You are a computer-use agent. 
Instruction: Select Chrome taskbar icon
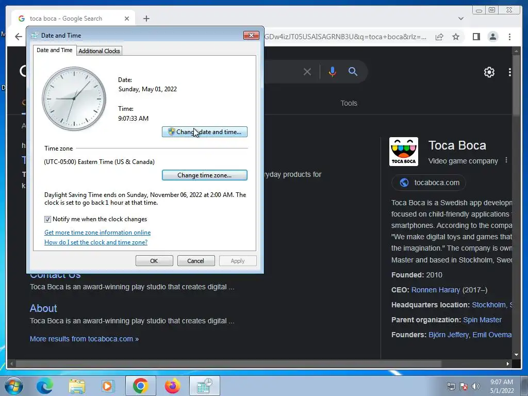click(140, 386)
